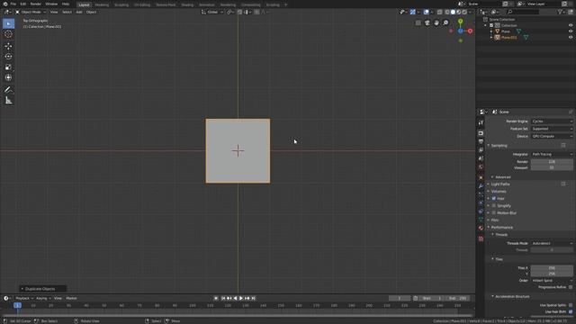
Task: Open the Window menu
Action: (51, 4)
